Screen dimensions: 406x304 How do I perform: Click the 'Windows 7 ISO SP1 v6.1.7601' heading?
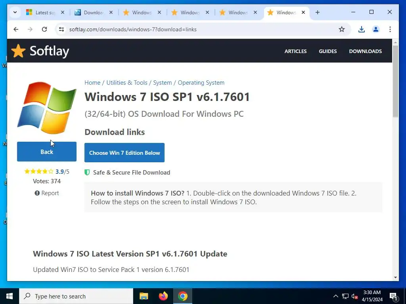167,97
